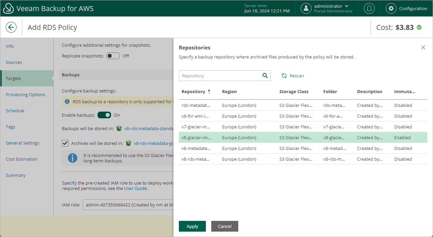This screenshot has height=237, width=433.
Task: Click the Veeam cloud logo
Action: click(8, 8)
